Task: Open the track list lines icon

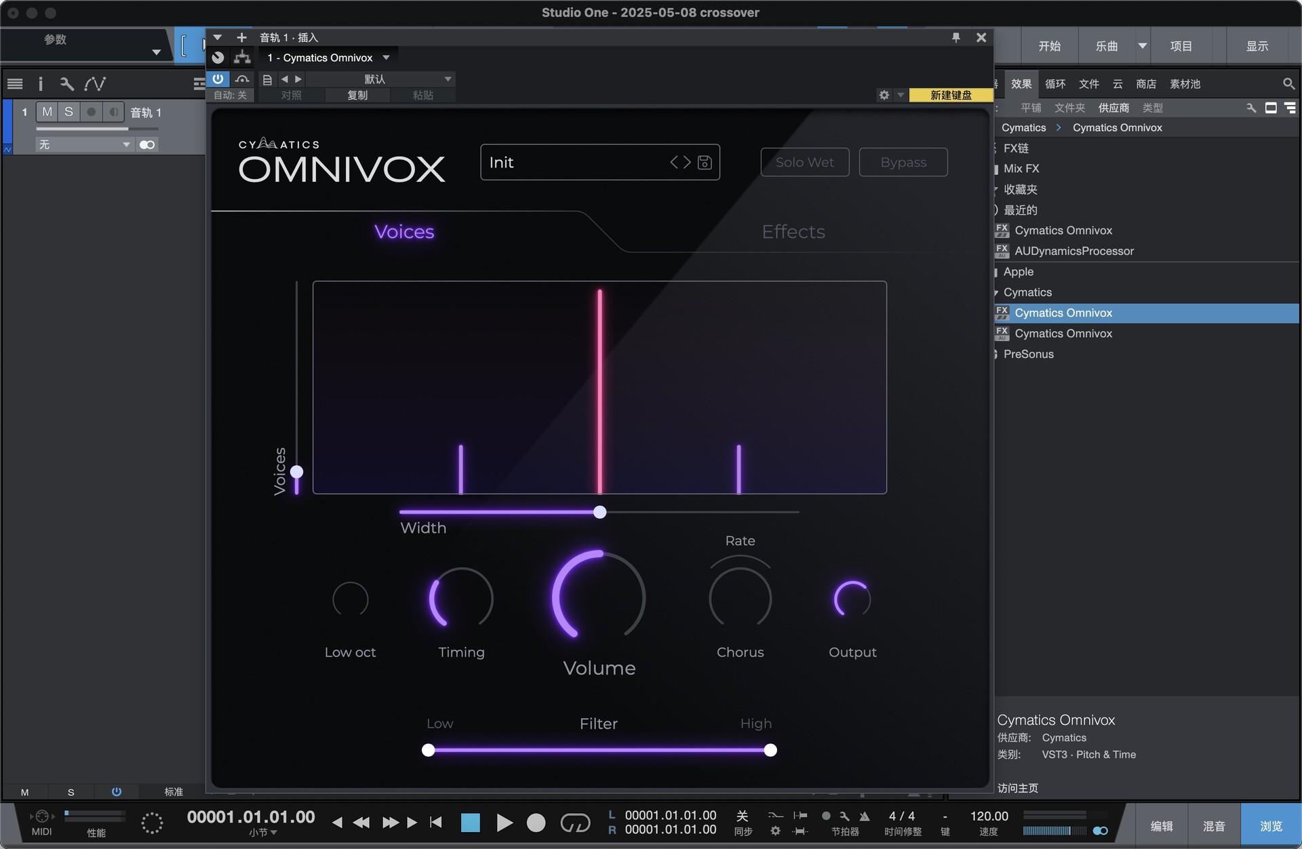Action: pyautogui.click(x=15, y=84)
